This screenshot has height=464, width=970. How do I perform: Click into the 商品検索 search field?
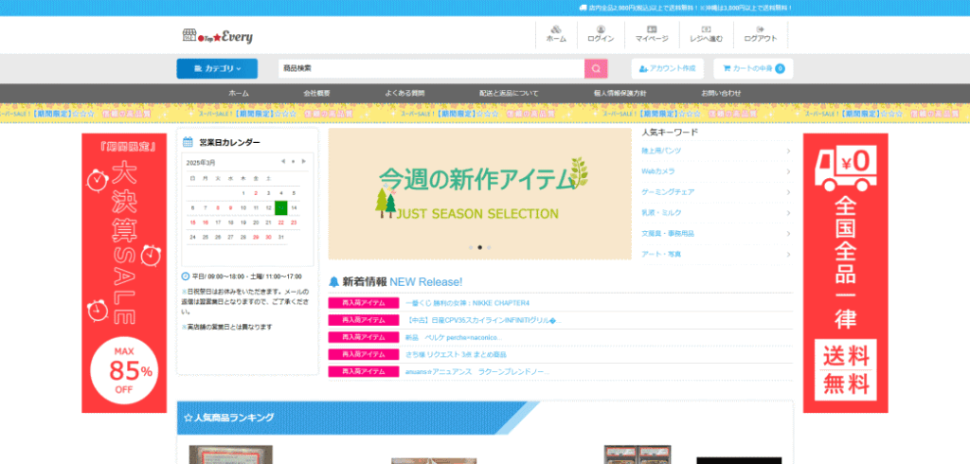tap(431, 69)
